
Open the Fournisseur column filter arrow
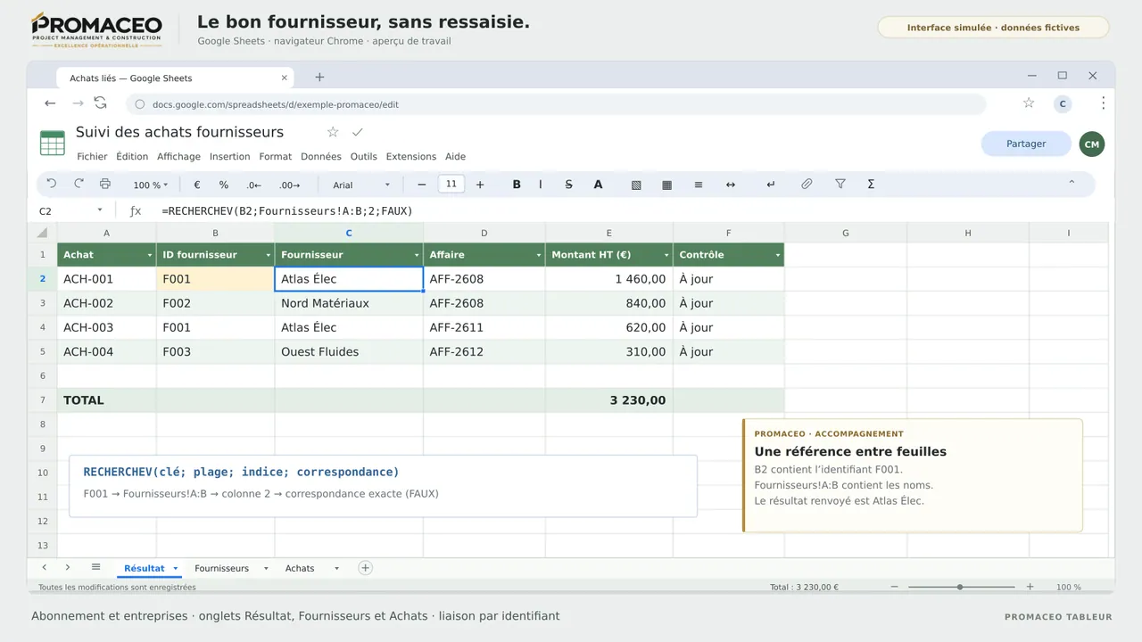pyautogui.click(x=417, y=255)
